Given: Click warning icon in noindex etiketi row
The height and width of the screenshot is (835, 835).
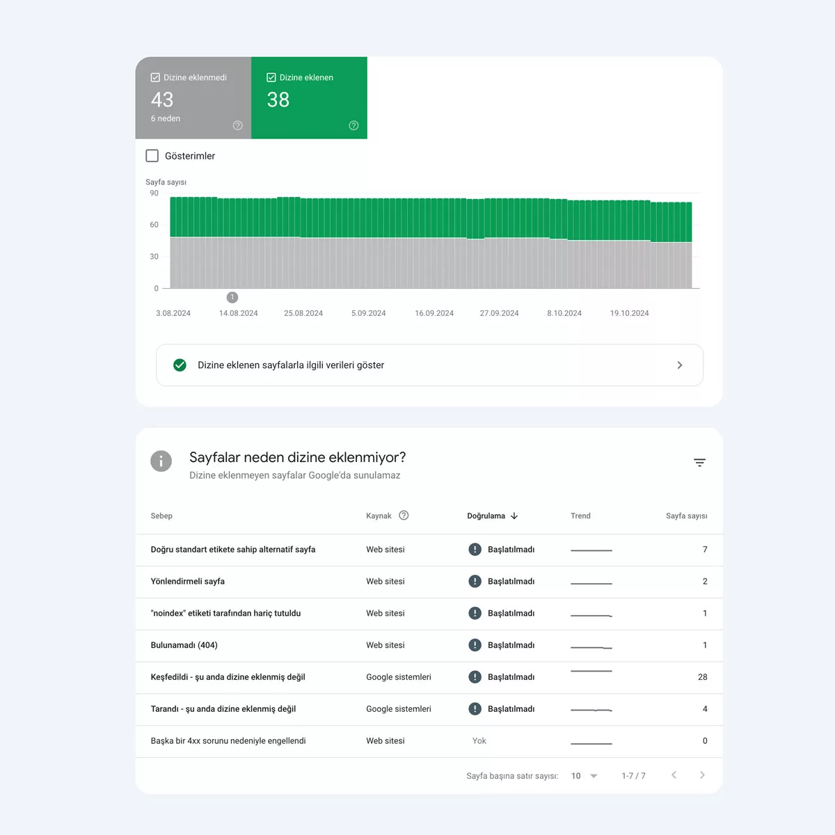Looking at the screenshot, I should tap(475, 613).
